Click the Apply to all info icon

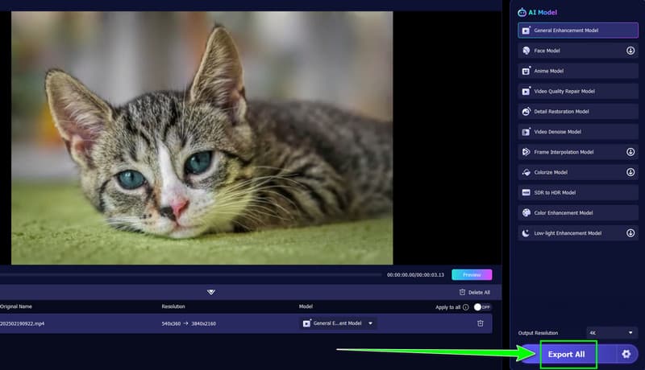point(466,307)
